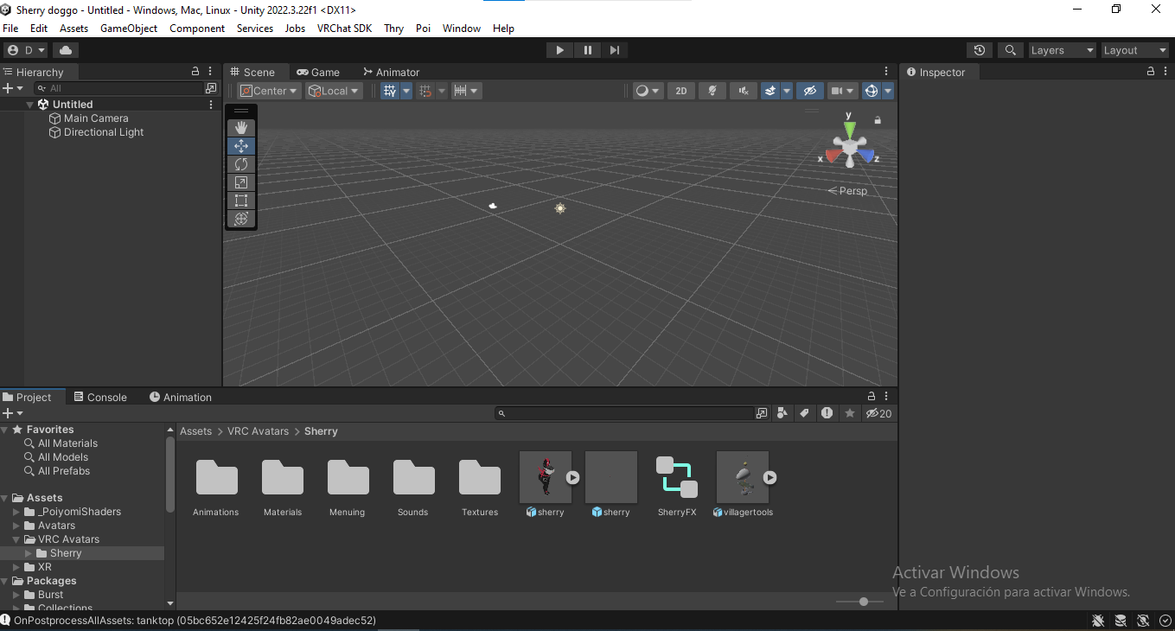1175x631 pixels.
Task: Select the Move tool in Scene overlay
Action: [x=241, y=146]
